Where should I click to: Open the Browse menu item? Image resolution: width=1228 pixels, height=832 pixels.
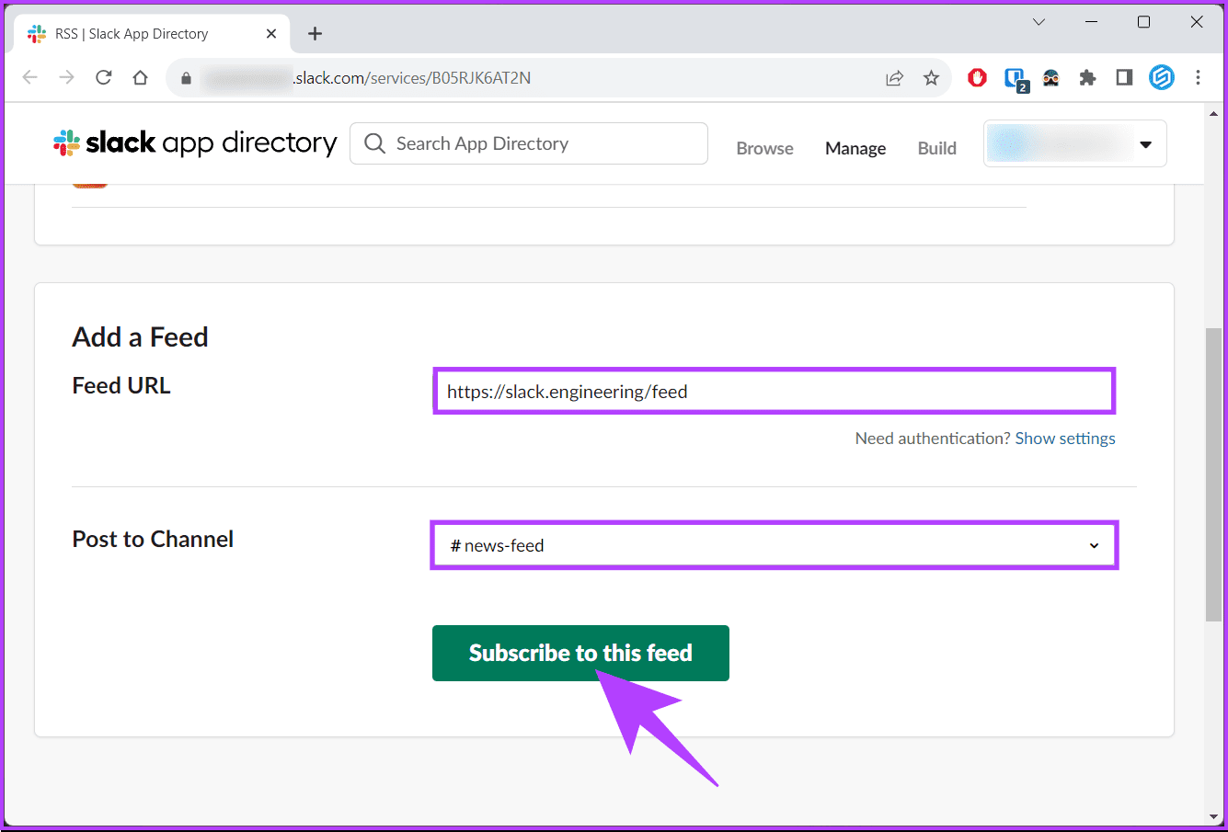764,148
